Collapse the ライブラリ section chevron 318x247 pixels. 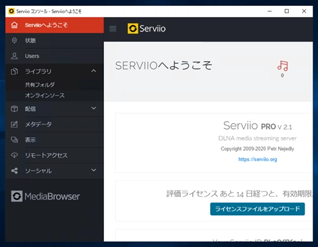(x=94, y=71)
